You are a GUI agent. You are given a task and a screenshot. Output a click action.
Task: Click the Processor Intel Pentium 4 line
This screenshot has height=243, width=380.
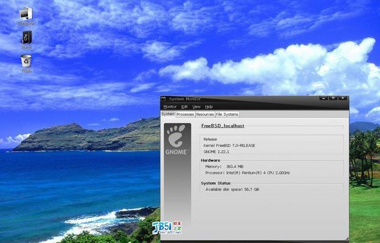[247, 173]
